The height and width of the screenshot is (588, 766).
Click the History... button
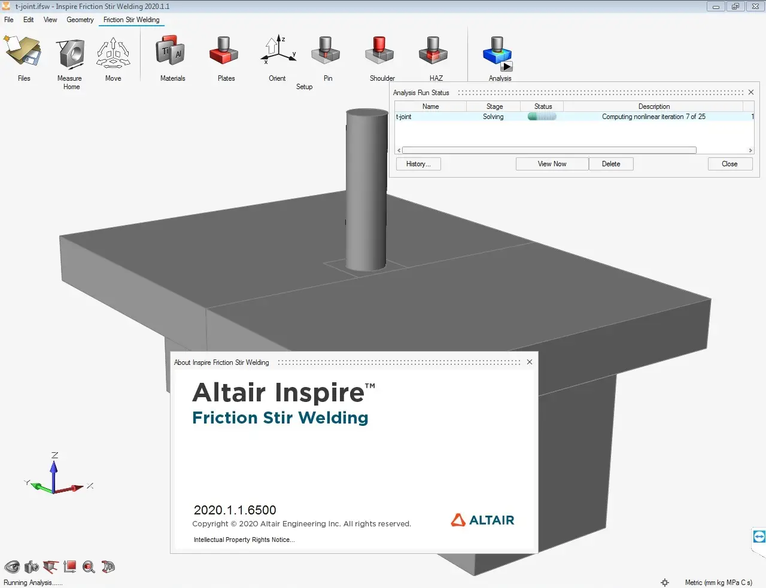(418, 164)
